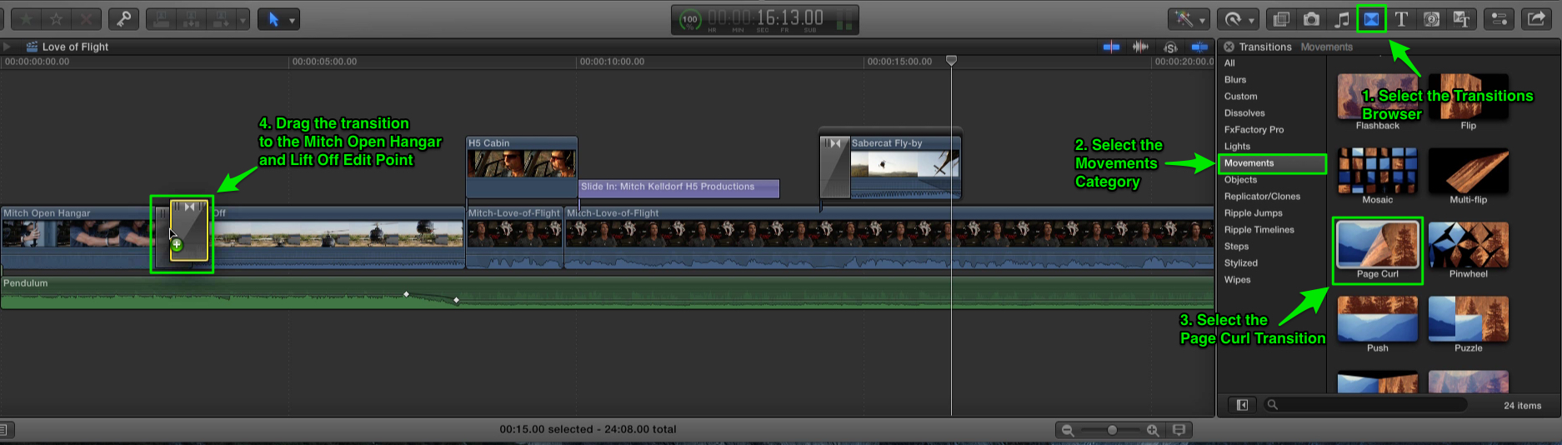Open the Generators Browser countdown icon

tap(1431, 19)
